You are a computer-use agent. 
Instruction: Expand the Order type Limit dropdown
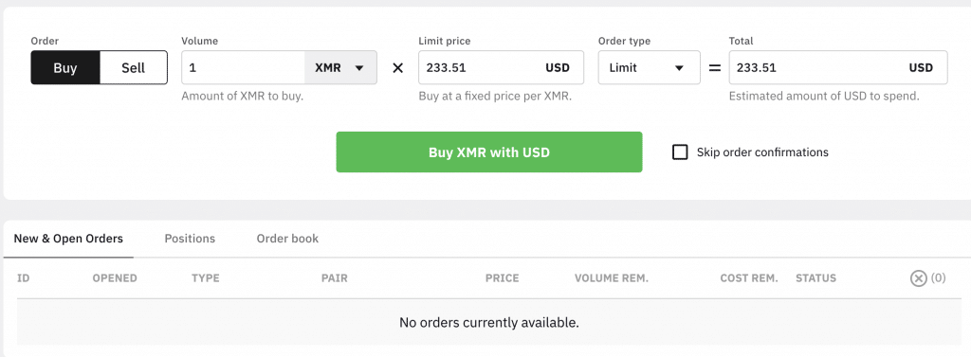click(x=649, y=67)
